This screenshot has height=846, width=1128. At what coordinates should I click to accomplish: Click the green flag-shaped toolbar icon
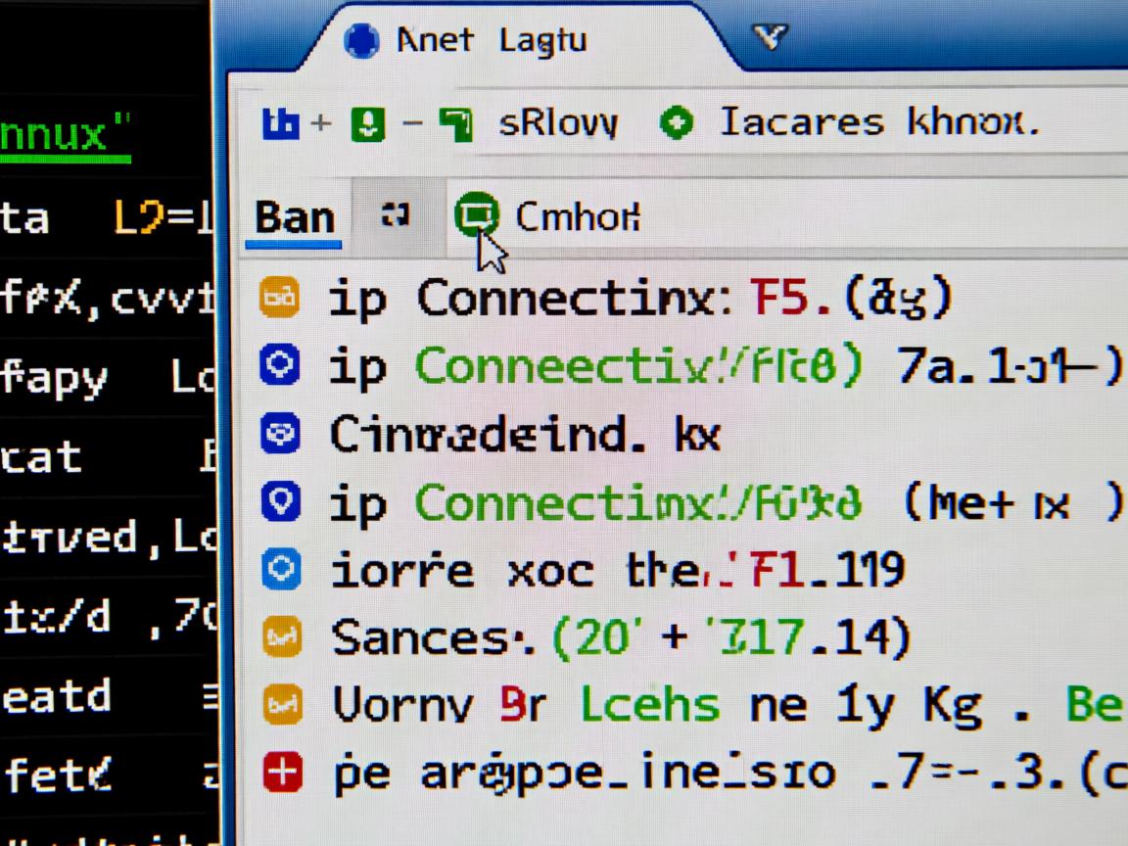(x=455, y=123)
